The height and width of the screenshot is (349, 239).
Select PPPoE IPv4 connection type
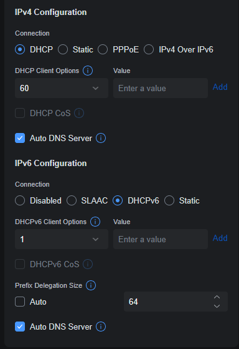pos(103,49)
